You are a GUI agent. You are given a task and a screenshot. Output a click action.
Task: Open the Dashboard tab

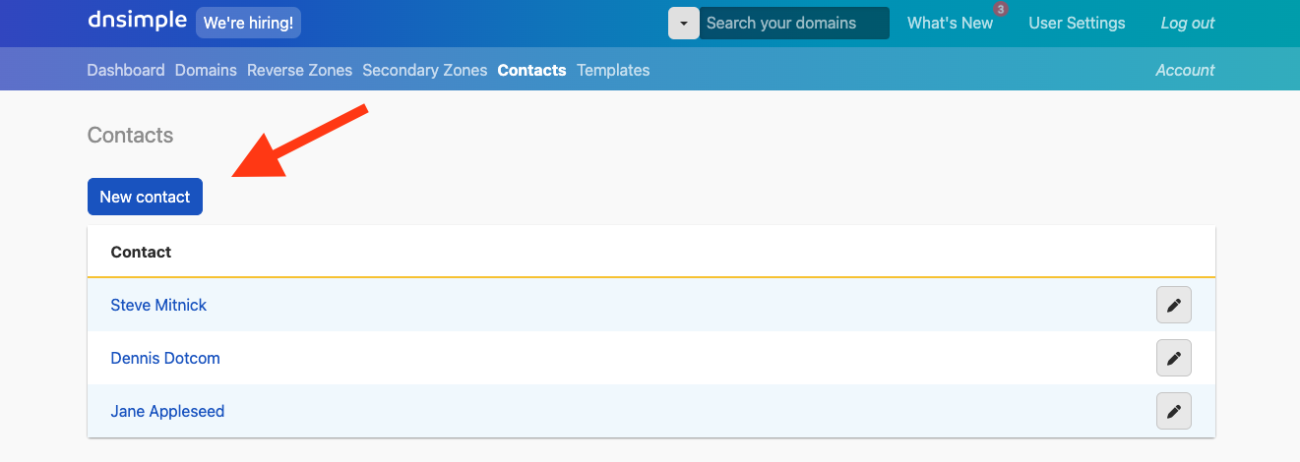126,70
